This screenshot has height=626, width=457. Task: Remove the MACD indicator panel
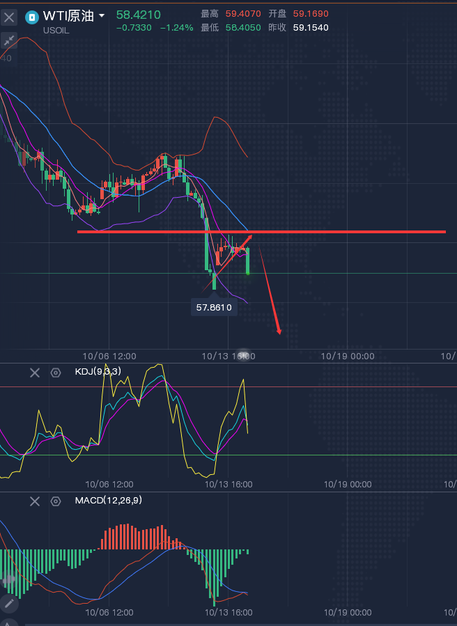(x=35, y=501)
